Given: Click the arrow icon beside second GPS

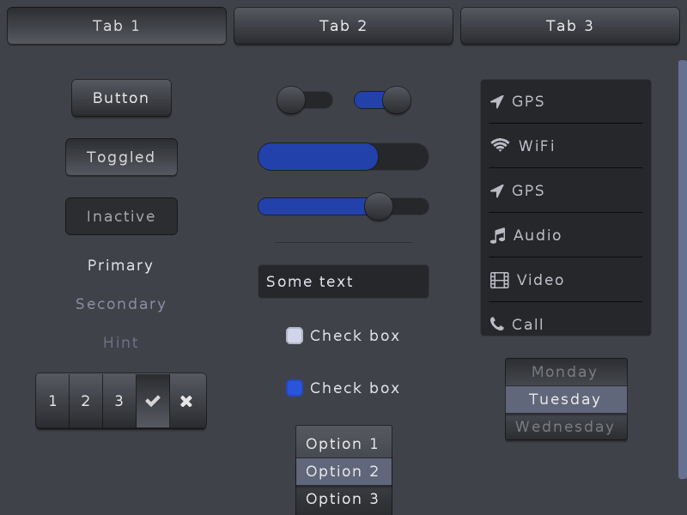Looking at the screenshot, I should tap(497, 191).
